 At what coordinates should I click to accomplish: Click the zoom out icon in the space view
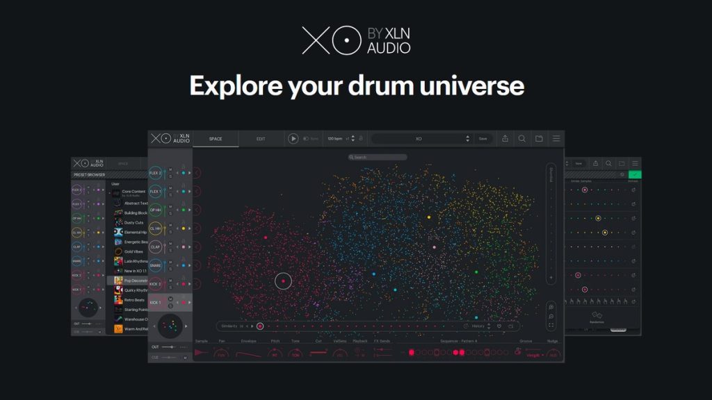(551, 317)
